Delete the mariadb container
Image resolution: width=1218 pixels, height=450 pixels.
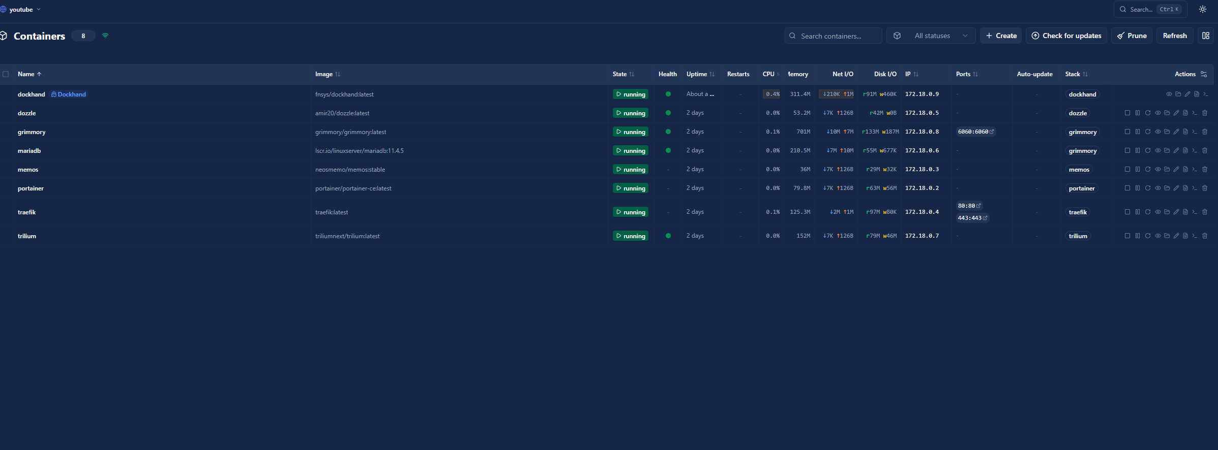pyautogui.click(x=1205, y=150)
